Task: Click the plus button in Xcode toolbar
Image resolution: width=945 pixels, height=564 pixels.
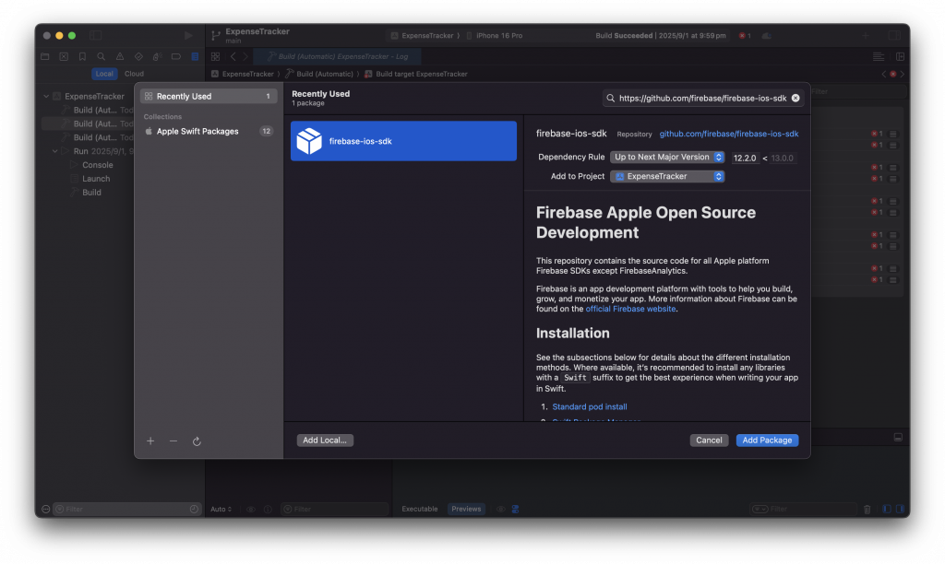Action: 866,36
